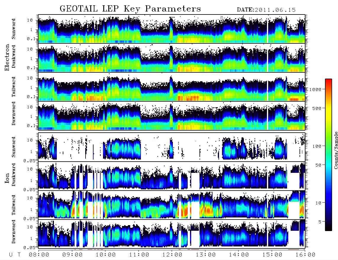Click the 'Counts/Sample' color bar label

coord(336,150)
